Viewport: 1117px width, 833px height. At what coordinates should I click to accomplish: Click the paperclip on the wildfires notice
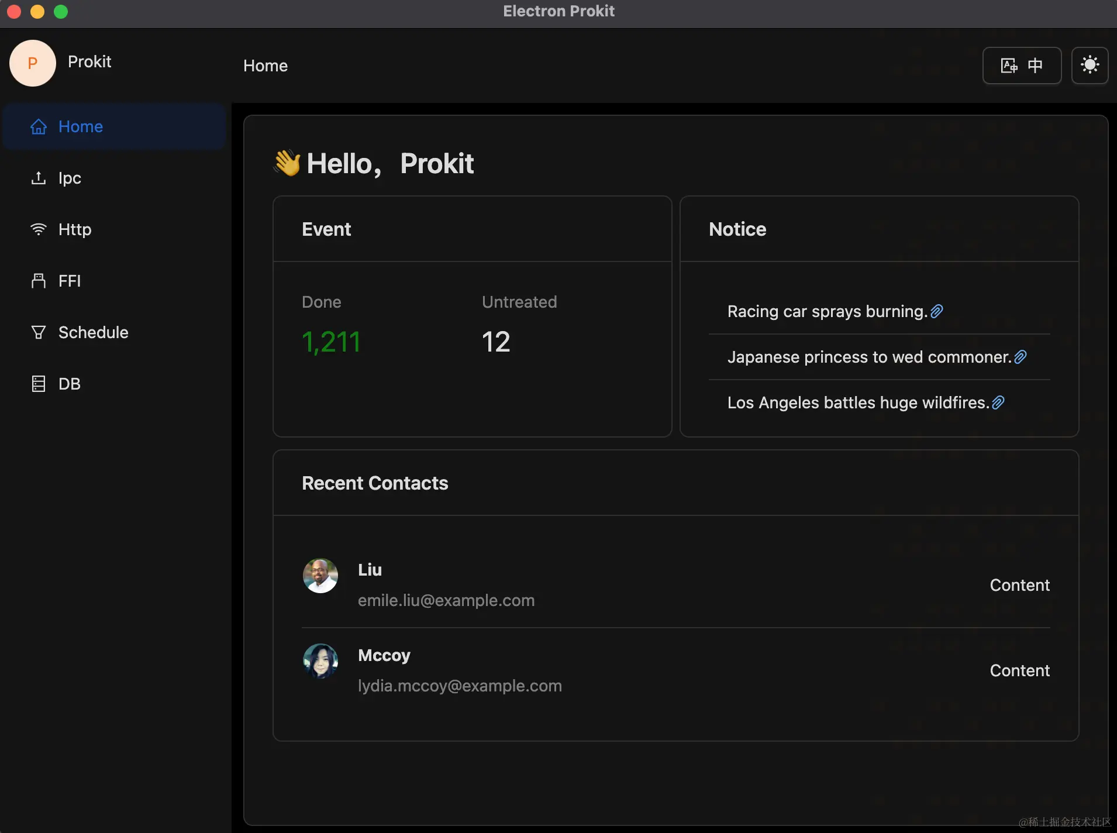[998, 402]
